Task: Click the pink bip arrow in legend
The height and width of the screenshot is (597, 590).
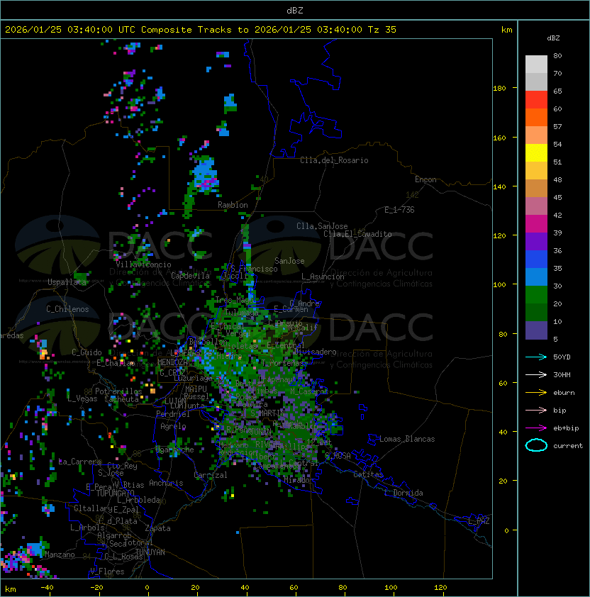Action: coord(536,410)
